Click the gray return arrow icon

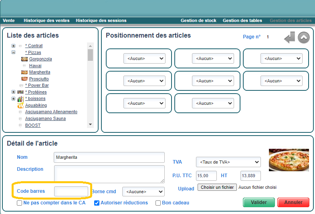pos(289,38)
